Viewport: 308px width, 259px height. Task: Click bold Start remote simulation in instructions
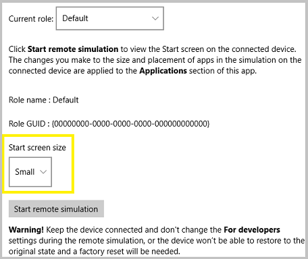click(x=73, y=49)
